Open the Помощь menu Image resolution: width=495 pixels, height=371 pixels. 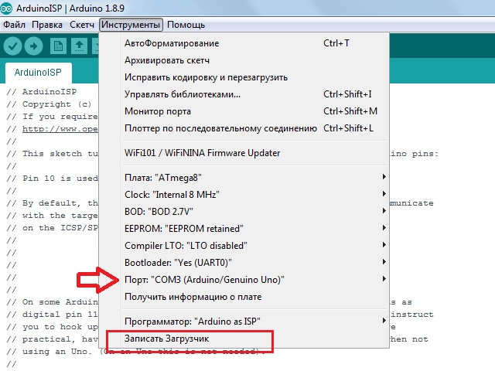pyautogui.click(x=186, y=25)
